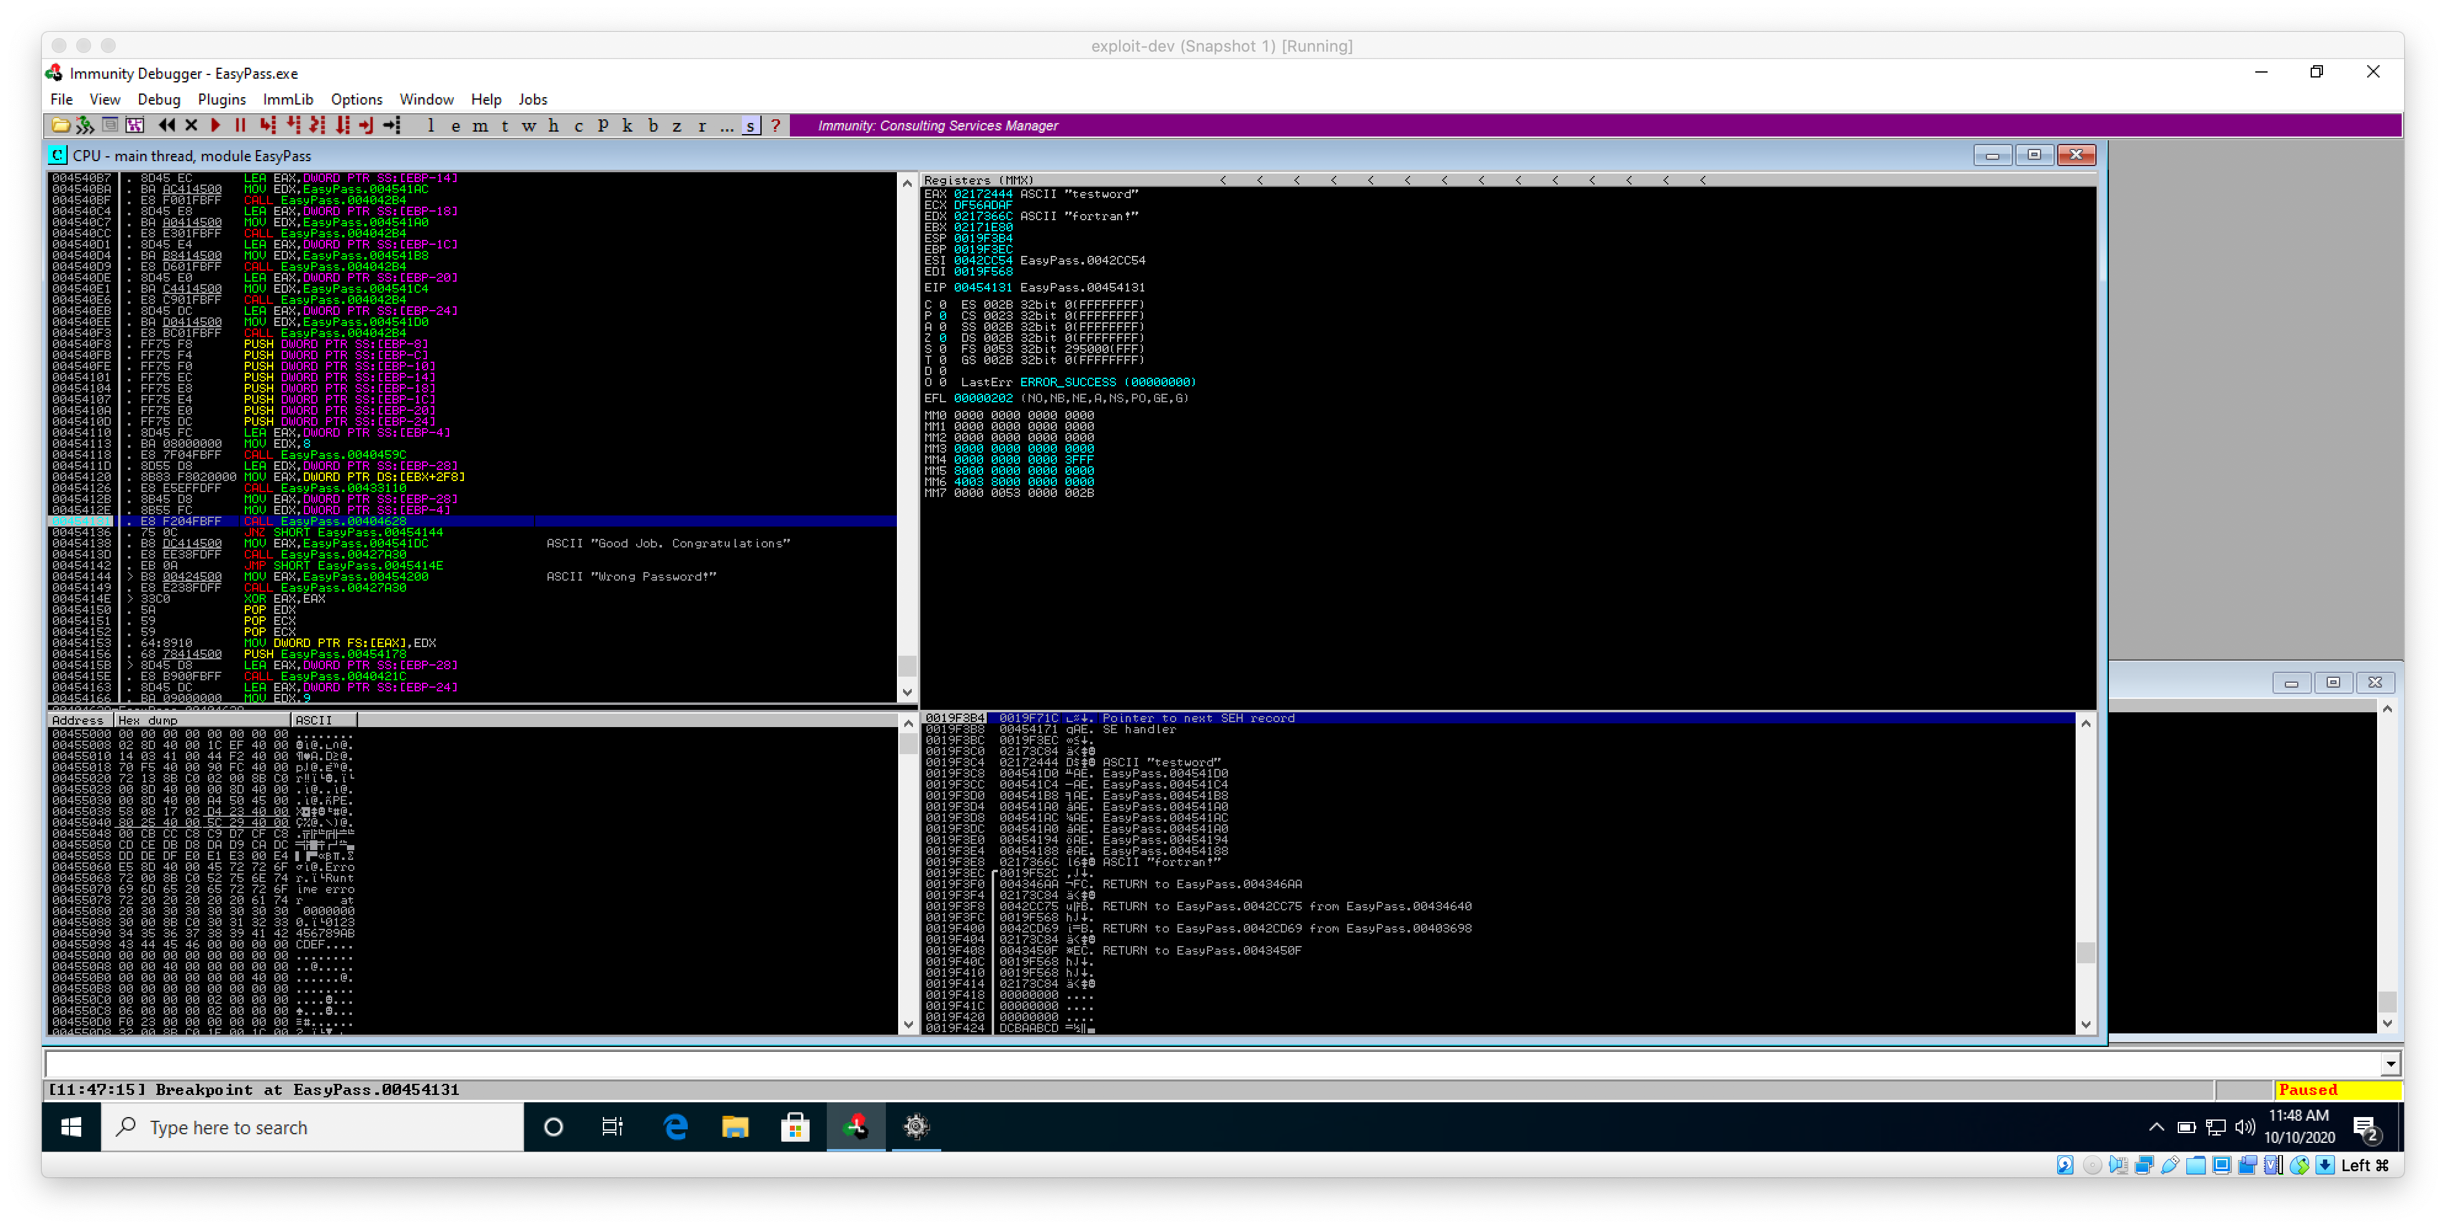Open the Debug menu
The image size is (2446, 1229).
pos(159,100)
